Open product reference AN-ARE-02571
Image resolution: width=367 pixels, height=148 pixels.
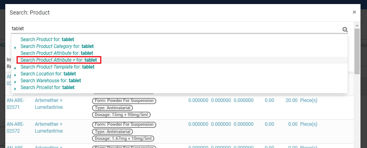coord(15,104)
